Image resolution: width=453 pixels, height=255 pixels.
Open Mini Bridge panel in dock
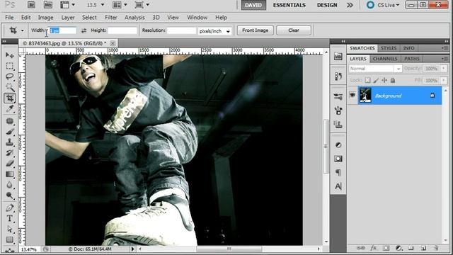click(338, 57)
